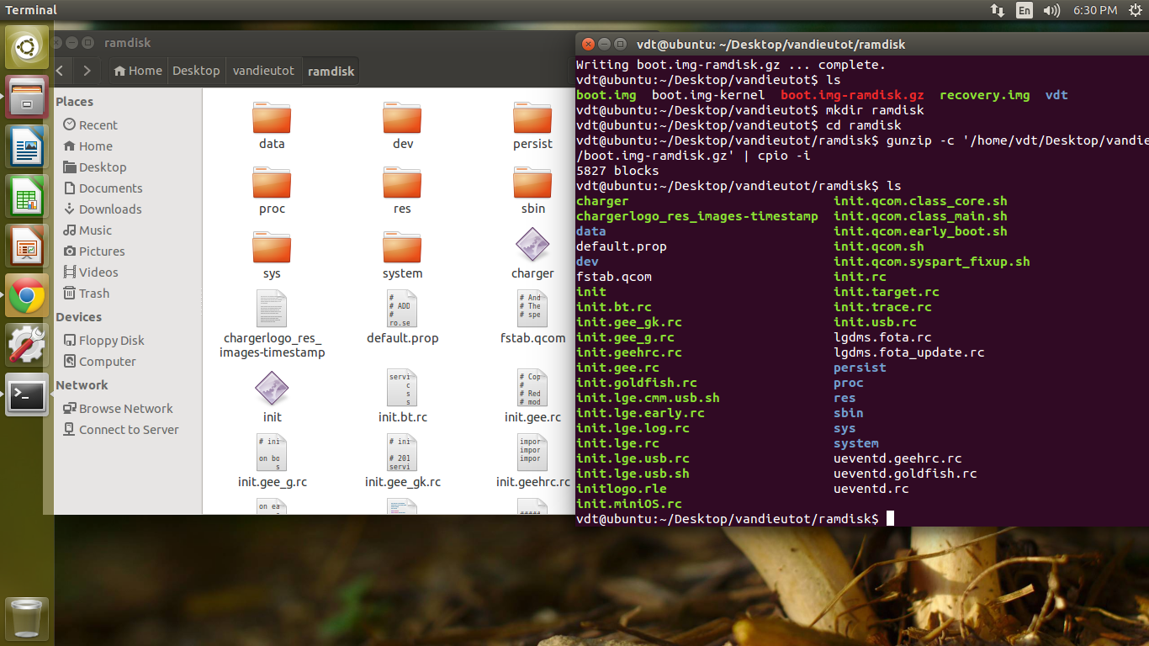Click Browse Network in sidebar
Viewport: 1149px width, 646px height.
[x=125, y=409]
